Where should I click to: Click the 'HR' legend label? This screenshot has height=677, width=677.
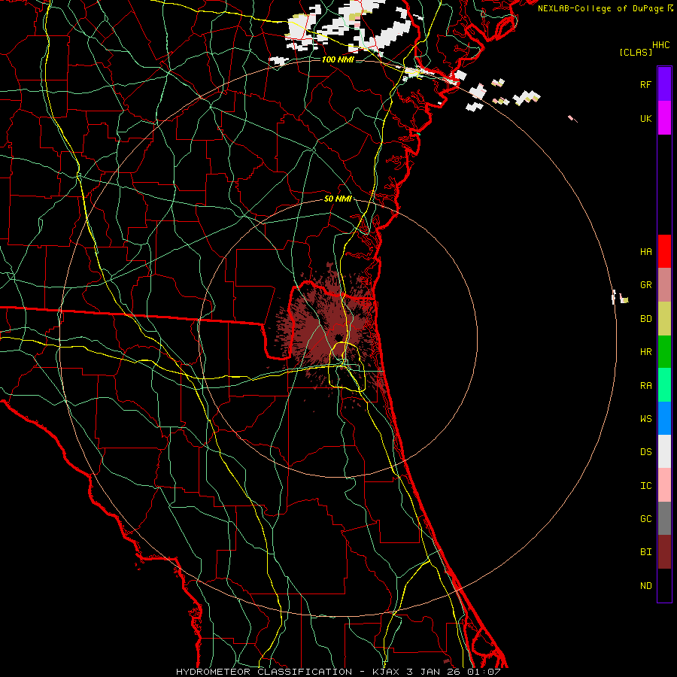pos(645,352)
